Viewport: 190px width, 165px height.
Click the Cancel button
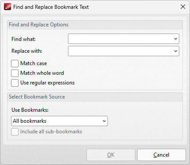tap(161, 155)
